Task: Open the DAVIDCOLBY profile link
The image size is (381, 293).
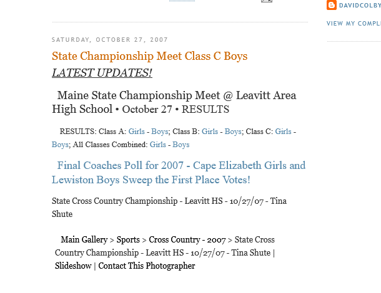Action: point(359,6)
